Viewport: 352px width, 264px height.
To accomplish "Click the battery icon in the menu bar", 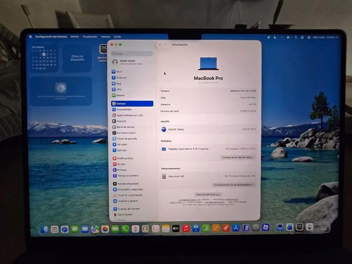I will tap(289, 37).
